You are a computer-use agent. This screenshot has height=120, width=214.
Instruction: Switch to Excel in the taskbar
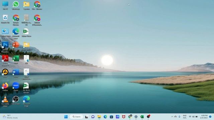coord(142,117)
